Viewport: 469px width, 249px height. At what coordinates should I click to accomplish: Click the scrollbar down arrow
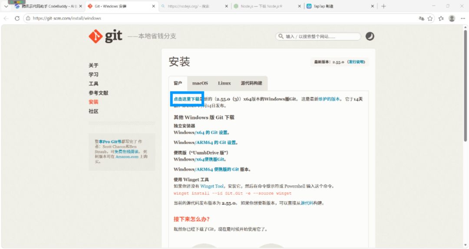point(465,245)
